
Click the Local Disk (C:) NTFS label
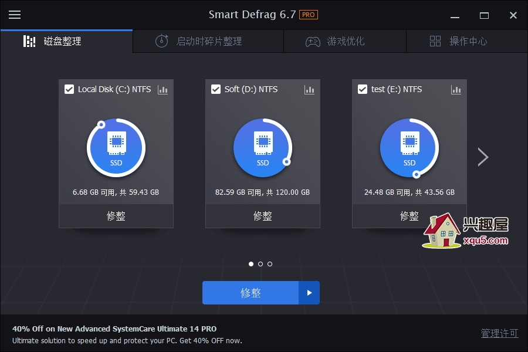pyautogui.click(x=114, y=89)
